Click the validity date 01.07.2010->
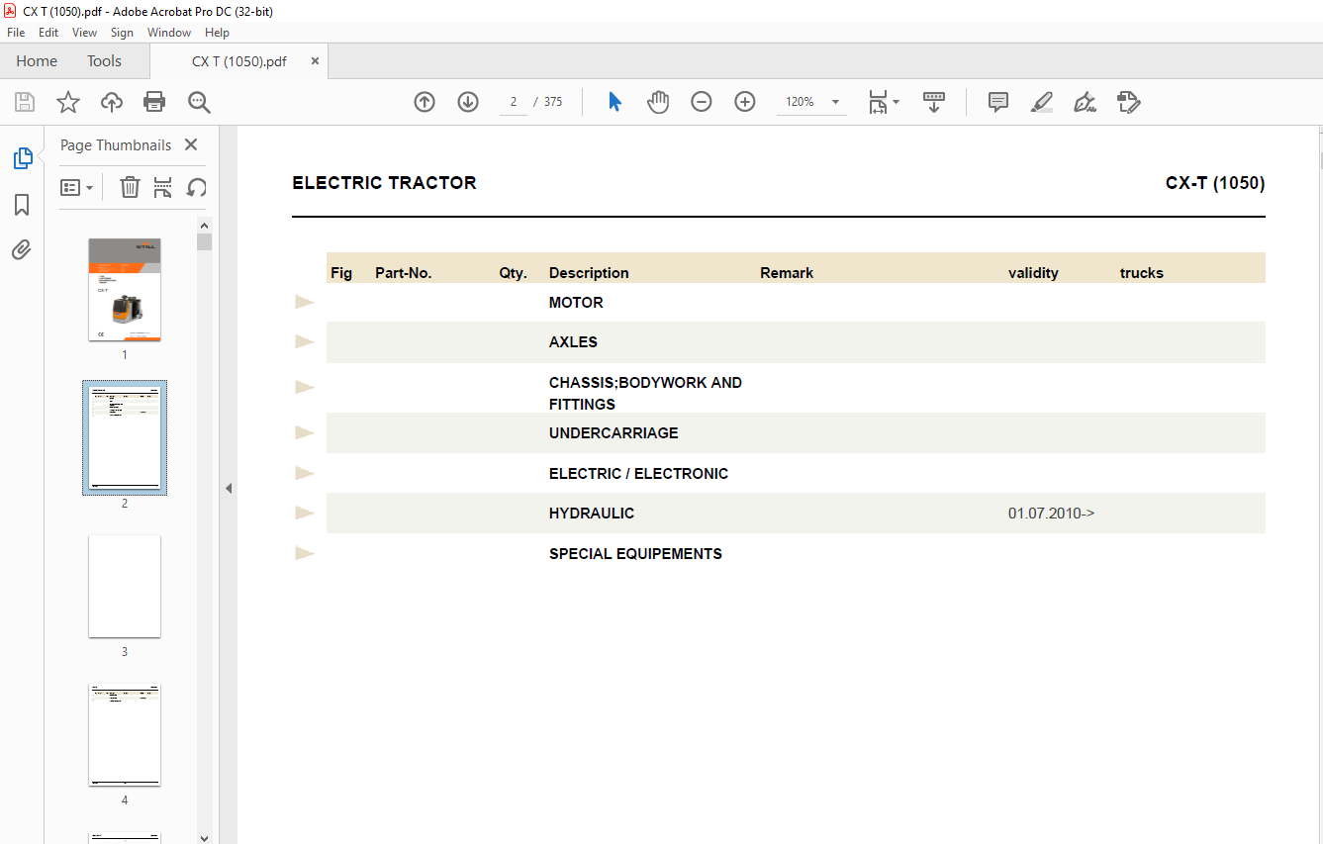 click(x=1051, y=514)
